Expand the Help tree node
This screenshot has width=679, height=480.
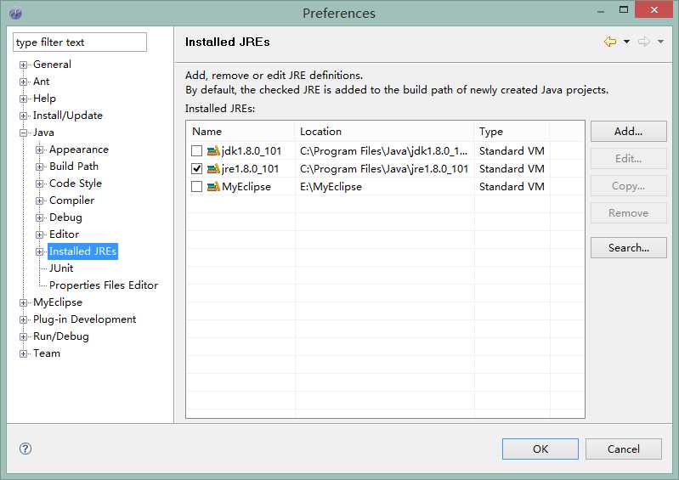(x=24, y=99)
